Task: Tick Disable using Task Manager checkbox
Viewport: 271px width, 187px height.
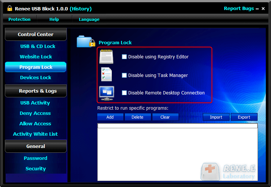Action: (125, 75)
